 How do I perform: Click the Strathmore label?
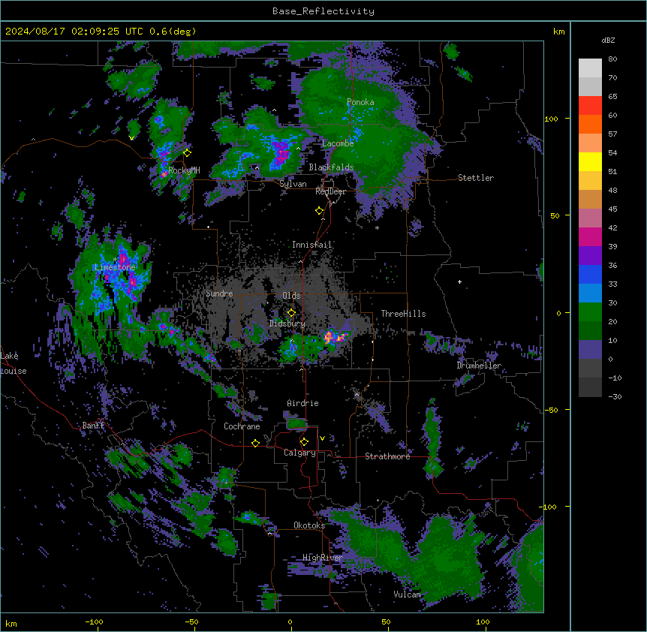point(387,456)
